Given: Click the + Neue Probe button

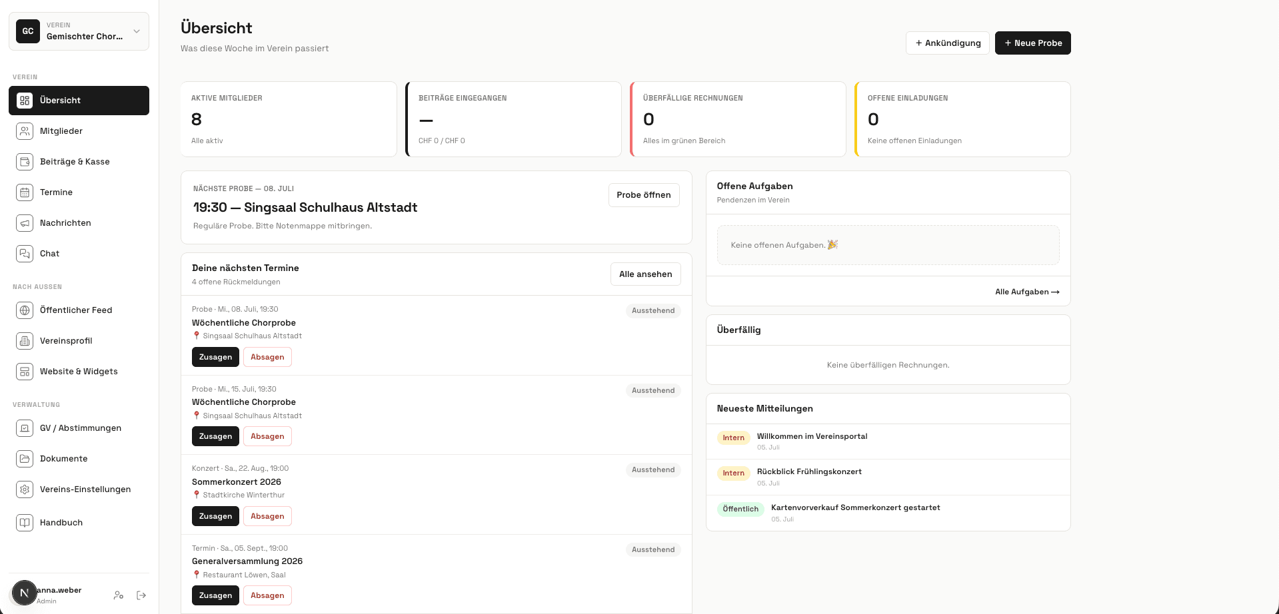Looking at the screenshot, I should point(1033,43).
